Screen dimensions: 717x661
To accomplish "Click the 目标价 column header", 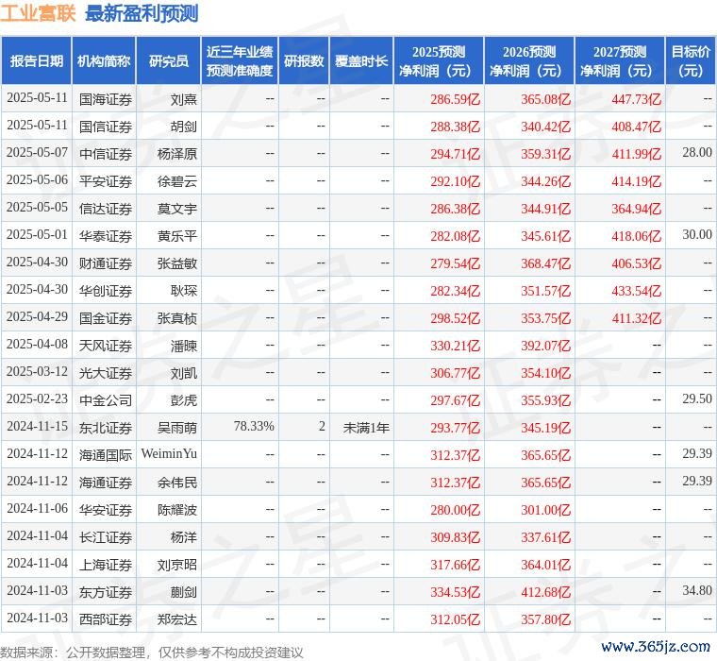I will click(691, 60).
